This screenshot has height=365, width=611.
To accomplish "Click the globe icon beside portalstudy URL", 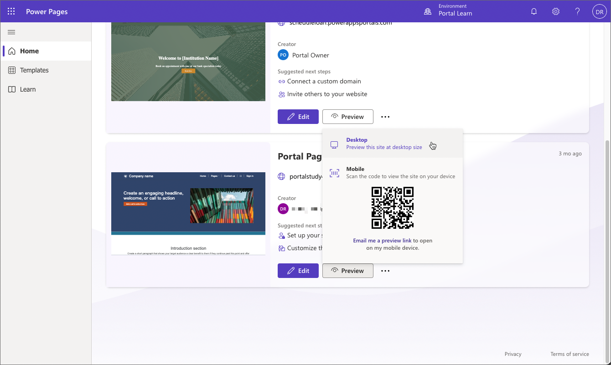I will pyautogui.click(x=281, y=176).
